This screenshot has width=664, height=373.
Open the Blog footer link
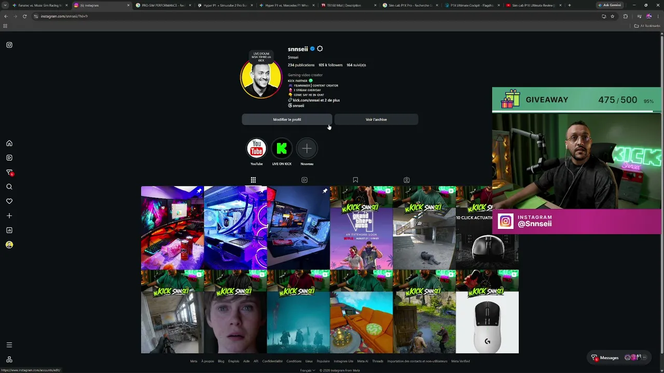pos(221,361)
